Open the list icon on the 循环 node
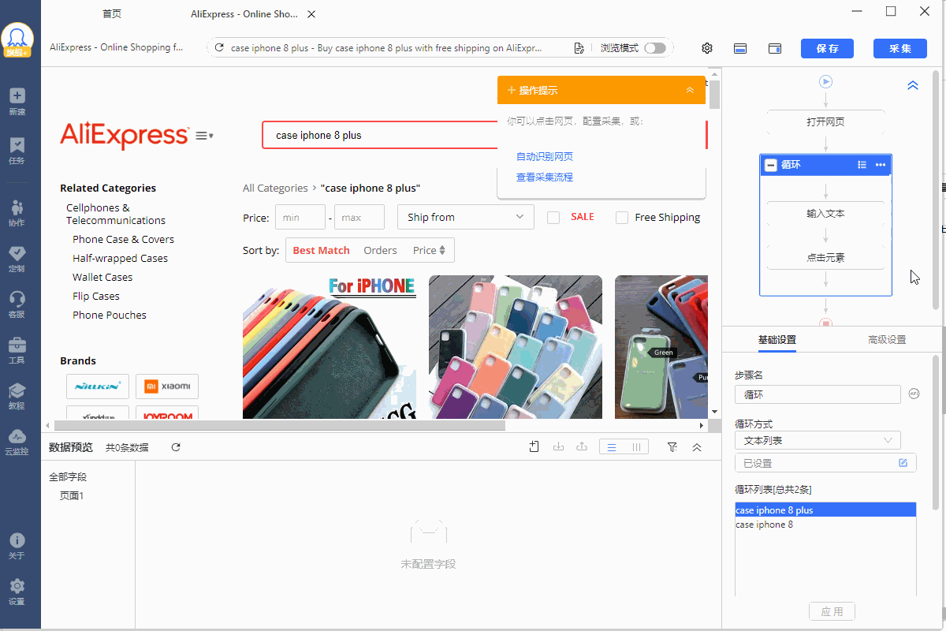 (x=862, y=165)
